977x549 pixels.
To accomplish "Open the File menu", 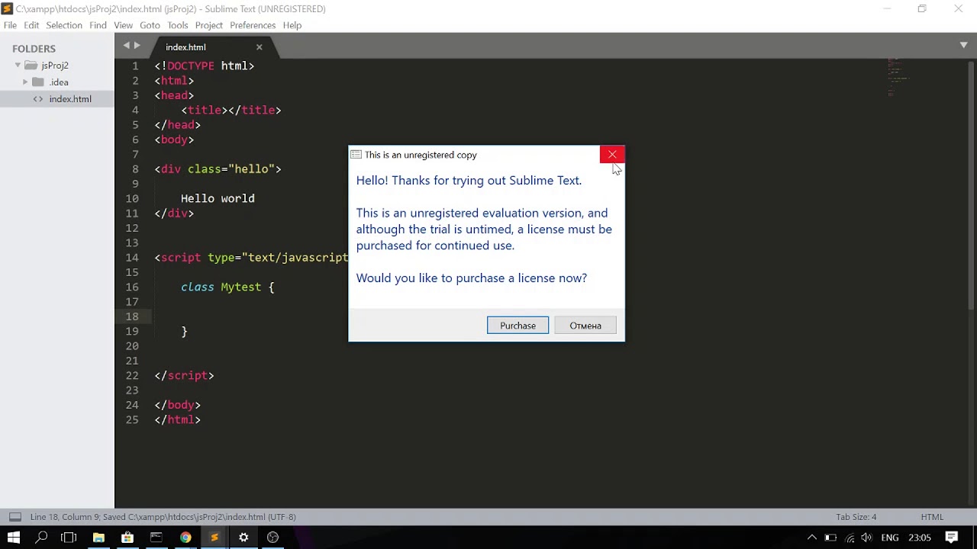I will coord(10,25).
